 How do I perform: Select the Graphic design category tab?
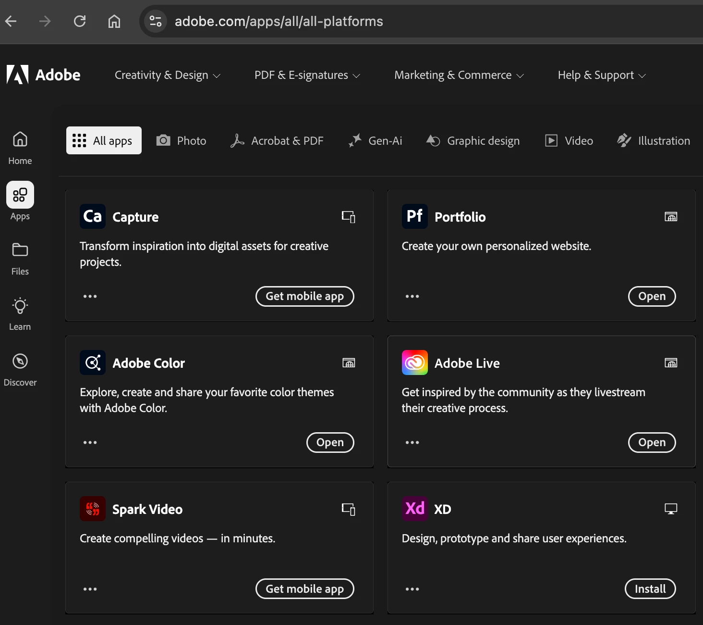coord(473,141)
